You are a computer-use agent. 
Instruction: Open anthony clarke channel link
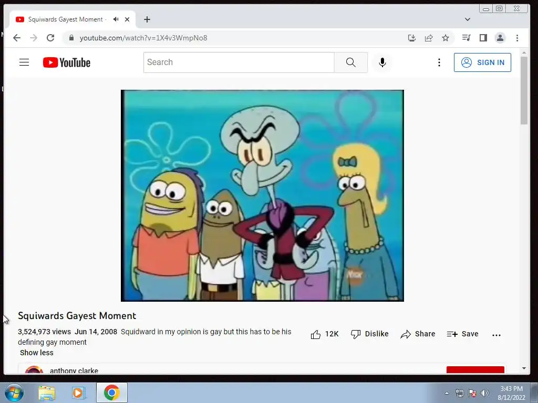click(x=74, y=370)
